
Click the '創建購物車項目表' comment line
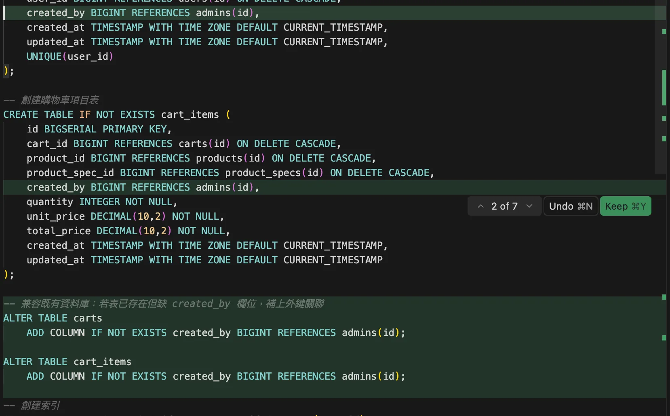point(59,100)
